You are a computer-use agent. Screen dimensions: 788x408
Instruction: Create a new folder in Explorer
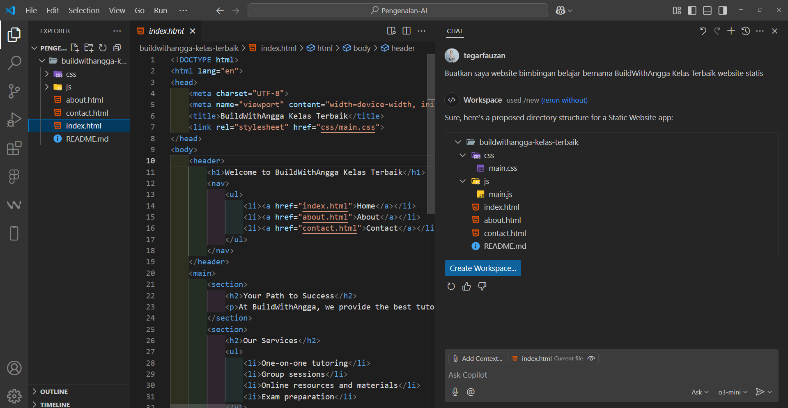pyautogui.click(x=89, y=48)
